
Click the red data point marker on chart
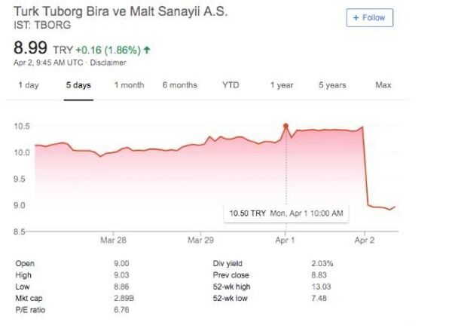click(286, 126)
